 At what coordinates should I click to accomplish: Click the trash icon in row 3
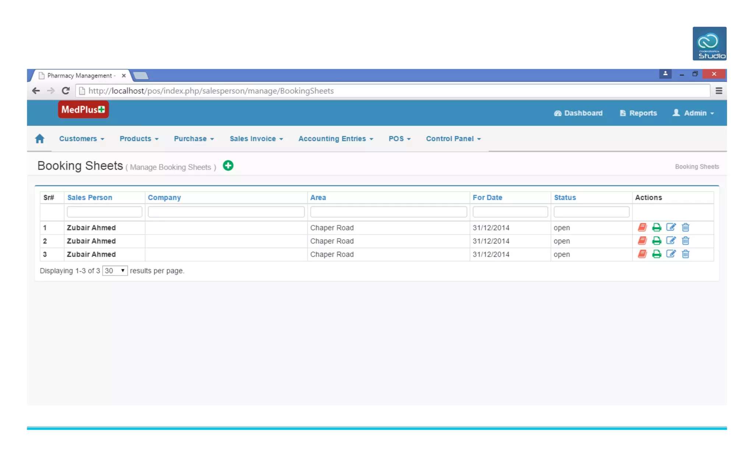click(685, 254)
